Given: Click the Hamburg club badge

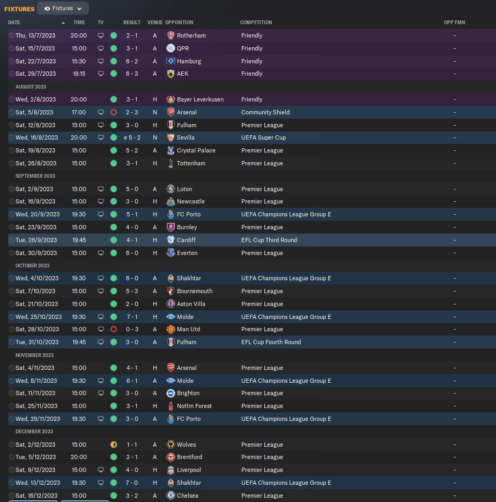Looking at the screenshot, I should (x=171, y=61).
